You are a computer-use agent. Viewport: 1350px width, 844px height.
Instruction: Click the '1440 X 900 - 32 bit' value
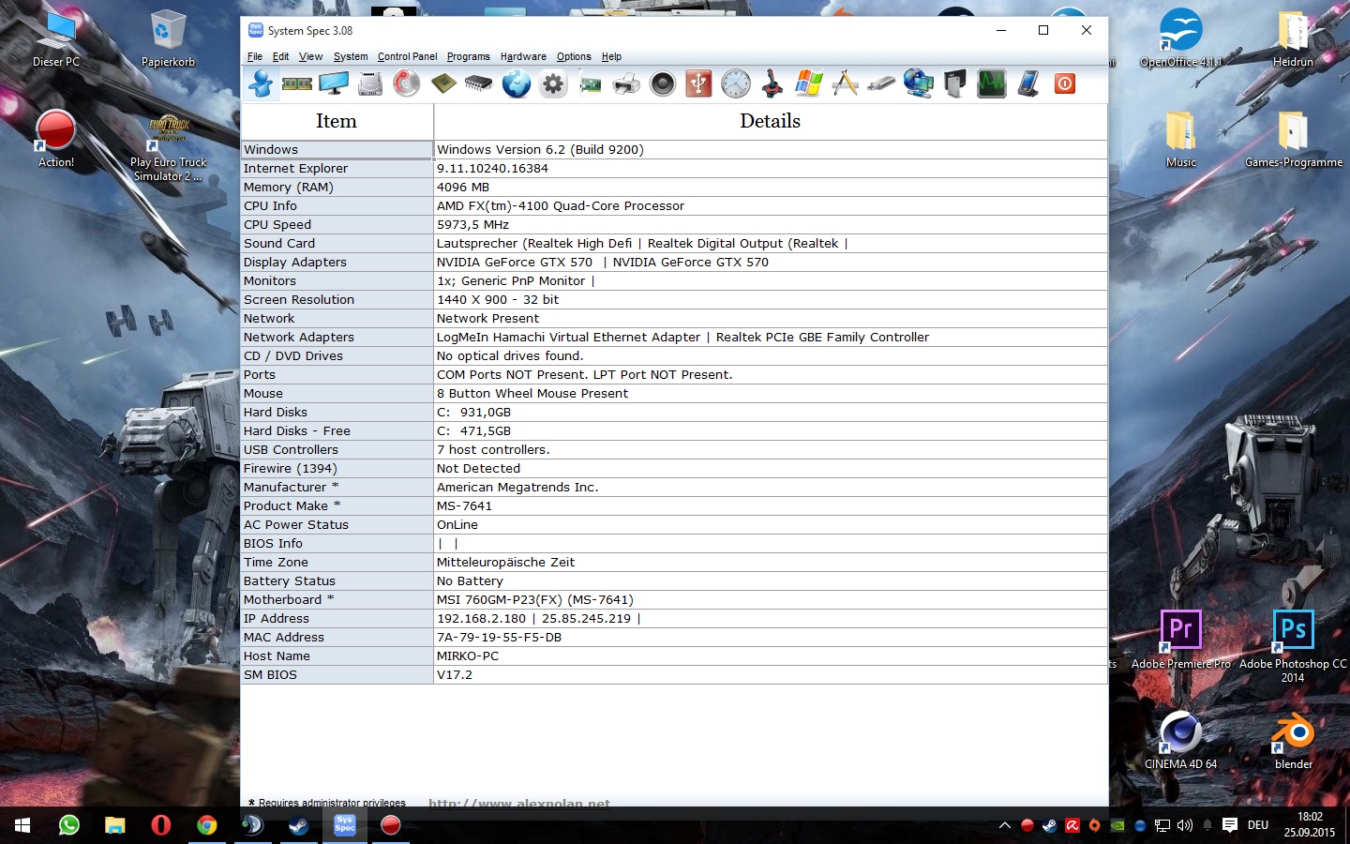tap(498, 299)
